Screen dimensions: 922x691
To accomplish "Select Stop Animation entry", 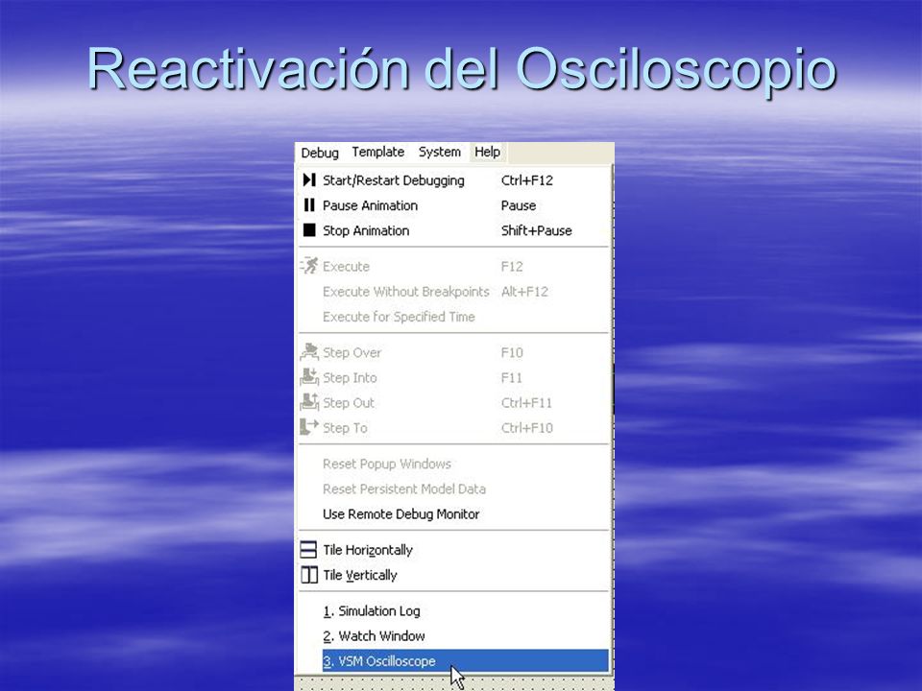I will click(x=454, y=230).
